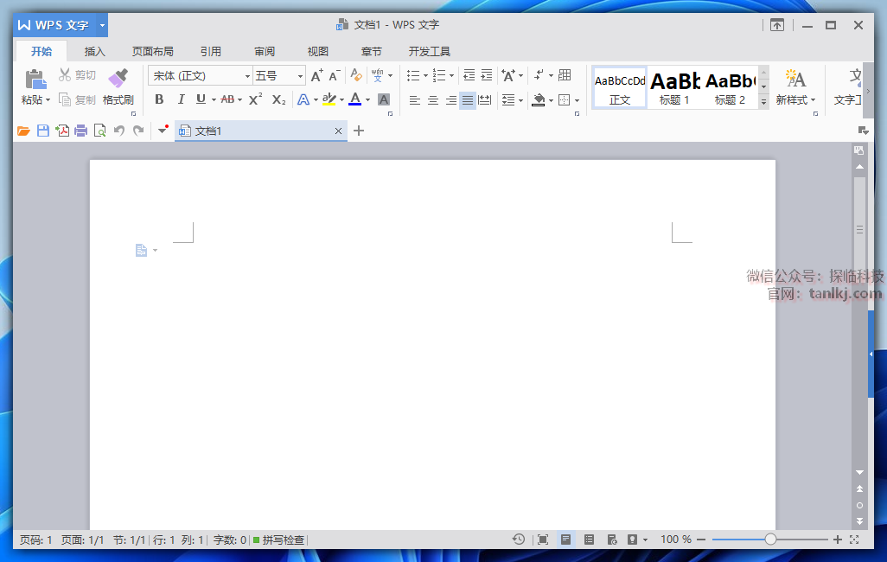This screenshot has height=562, width=887.
Task: Click the zoom slider in status bar
Action: [x=770, y=540]
